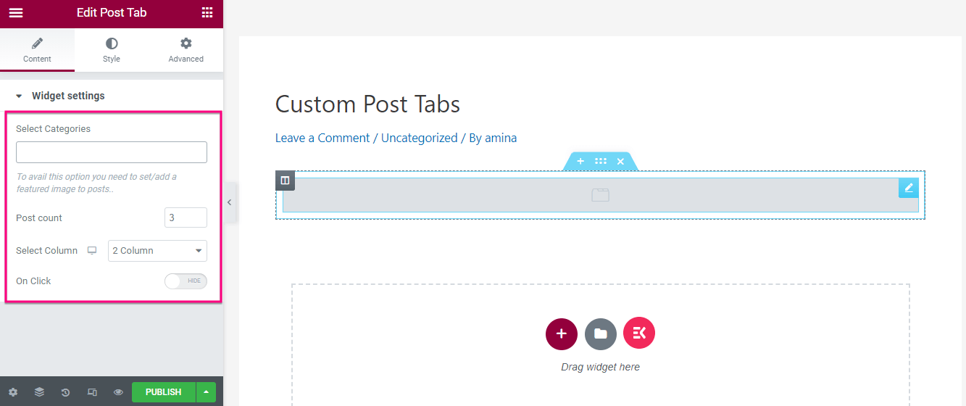
Task: Open the hamburger menu in Elementor header
Action: 16,12
